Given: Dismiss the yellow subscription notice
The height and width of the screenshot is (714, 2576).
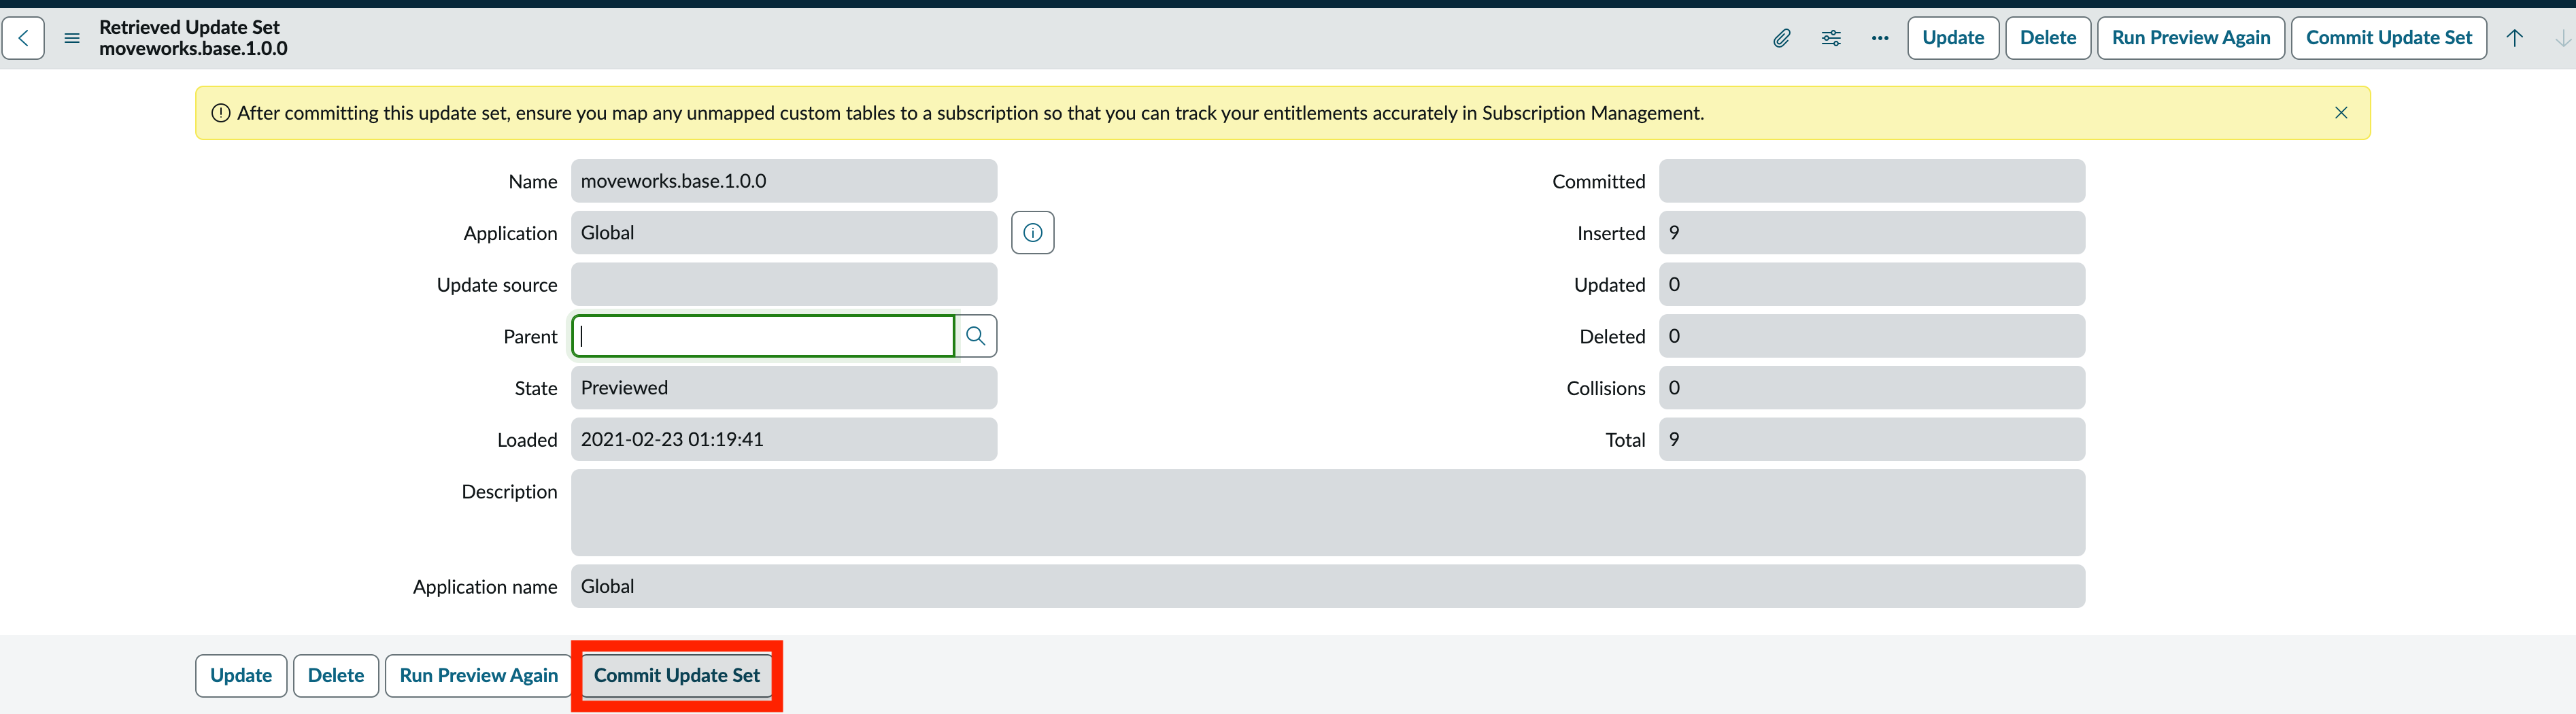Looking at the screenshot, I should pos(2341,113).
